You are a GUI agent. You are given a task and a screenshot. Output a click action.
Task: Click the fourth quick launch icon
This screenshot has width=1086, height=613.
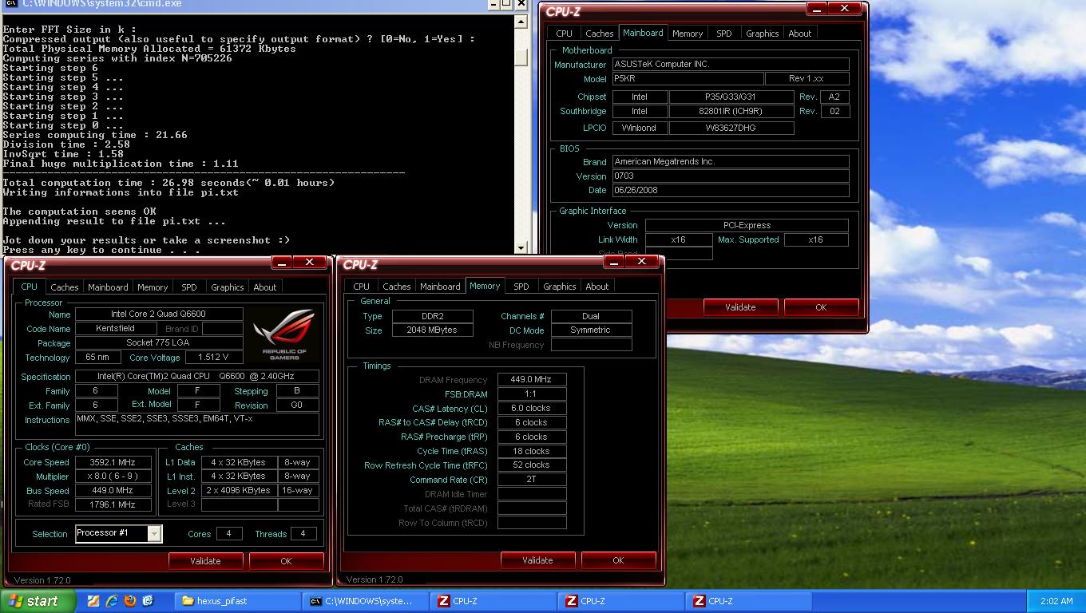(148, 601)
